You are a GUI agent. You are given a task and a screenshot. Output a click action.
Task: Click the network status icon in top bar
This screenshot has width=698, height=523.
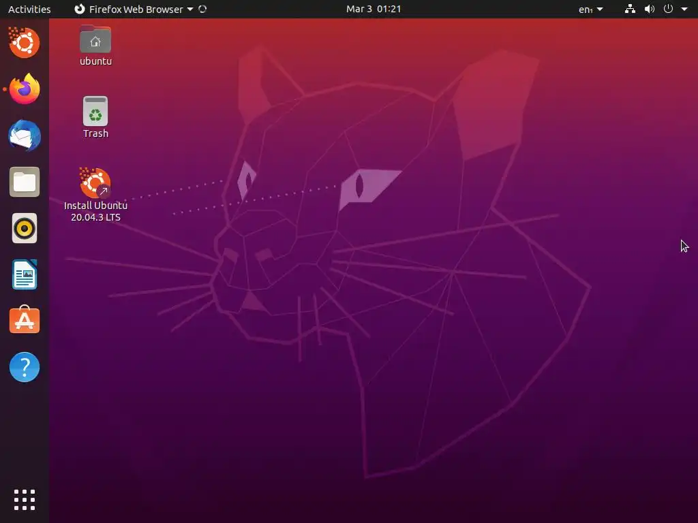point(630,9)
